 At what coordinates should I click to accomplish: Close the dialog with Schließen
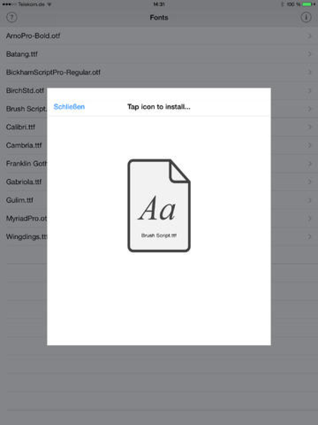(x=69, y=107)
